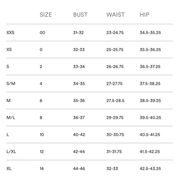This screenshot has width=176, height=183.
Task: Click bust value 31-32
Action: tap(78, 33)
